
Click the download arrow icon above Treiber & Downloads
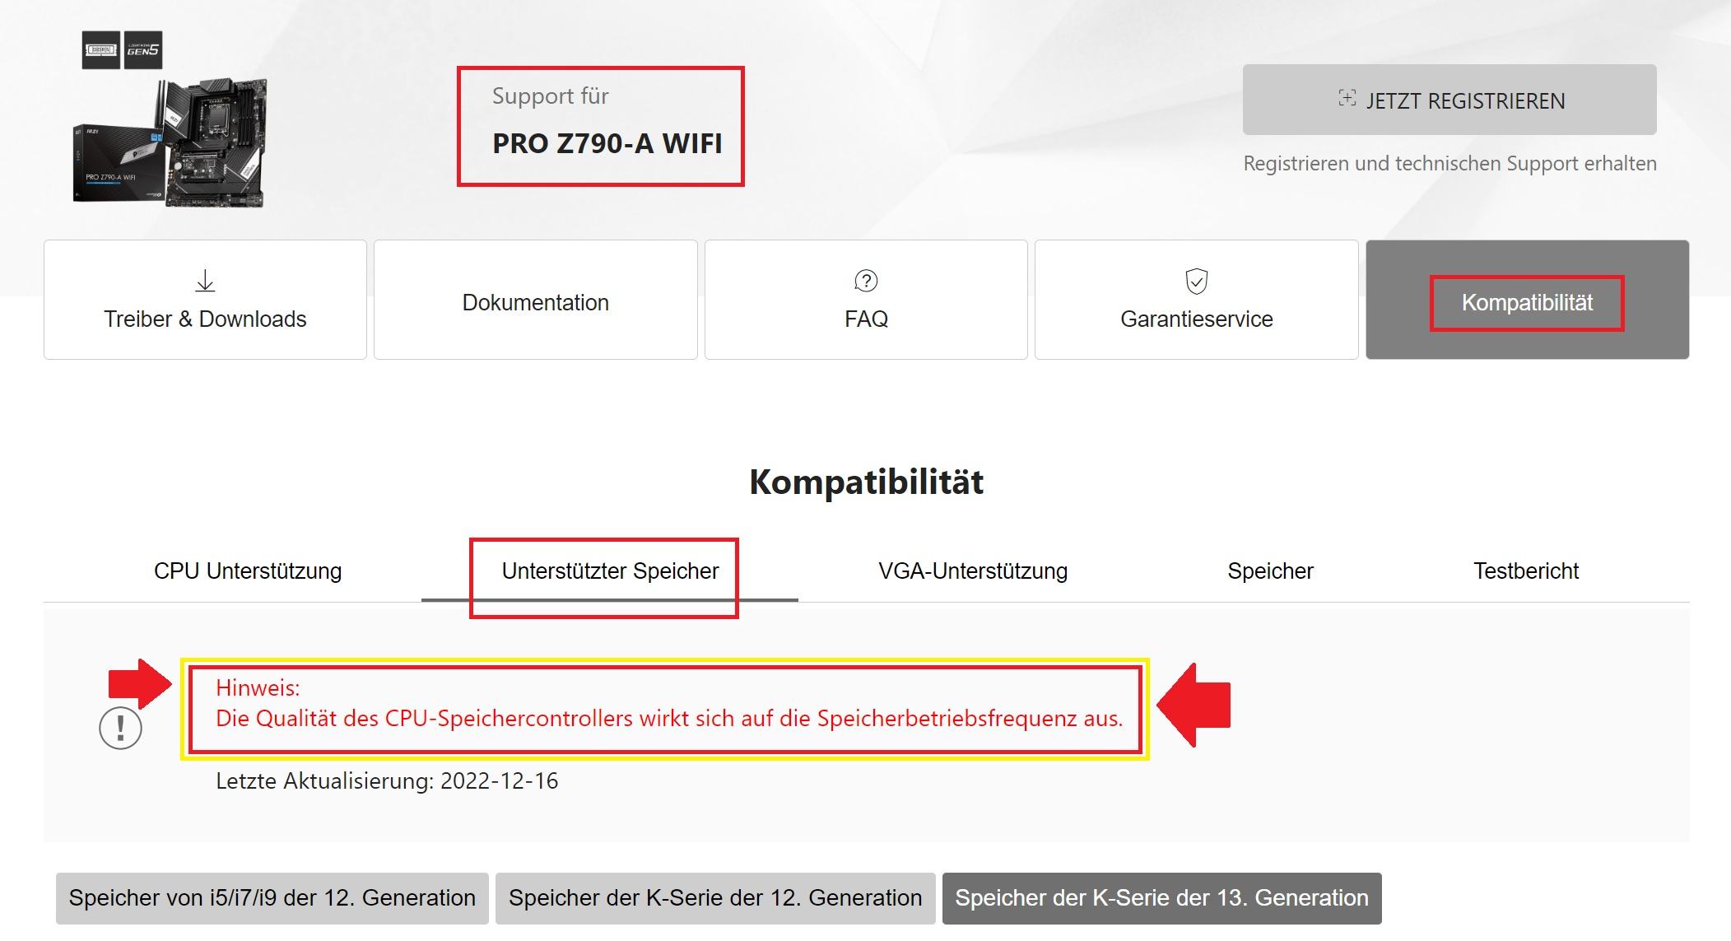(x=205, y=281)
